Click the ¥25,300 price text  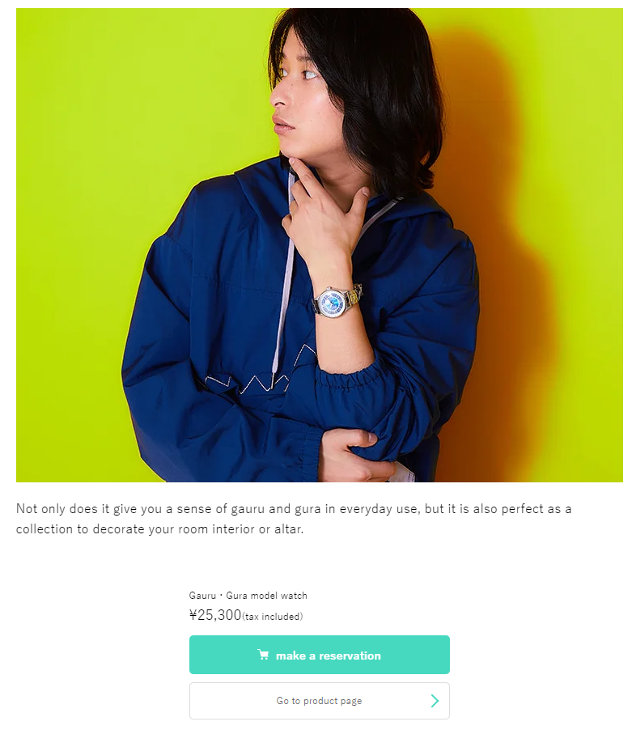tap(215, 615)
